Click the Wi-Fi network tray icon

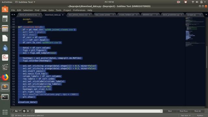point(193,2)
